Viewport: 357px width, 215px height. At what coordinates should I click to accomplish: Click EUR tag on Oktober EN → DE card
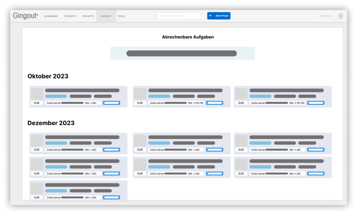click(37, 103)
